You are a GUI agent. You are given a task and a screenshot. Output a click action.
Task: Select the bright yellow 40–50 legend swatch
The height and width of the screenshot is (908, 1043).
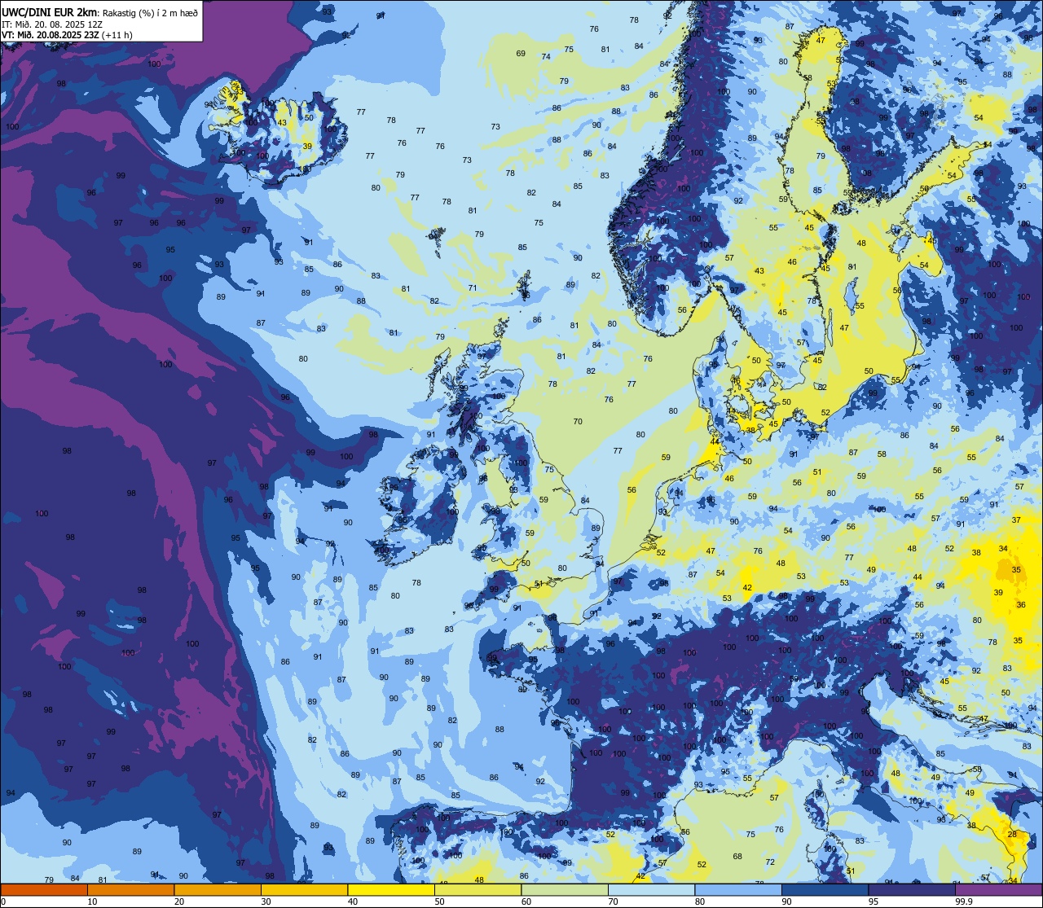coord(391,889)
